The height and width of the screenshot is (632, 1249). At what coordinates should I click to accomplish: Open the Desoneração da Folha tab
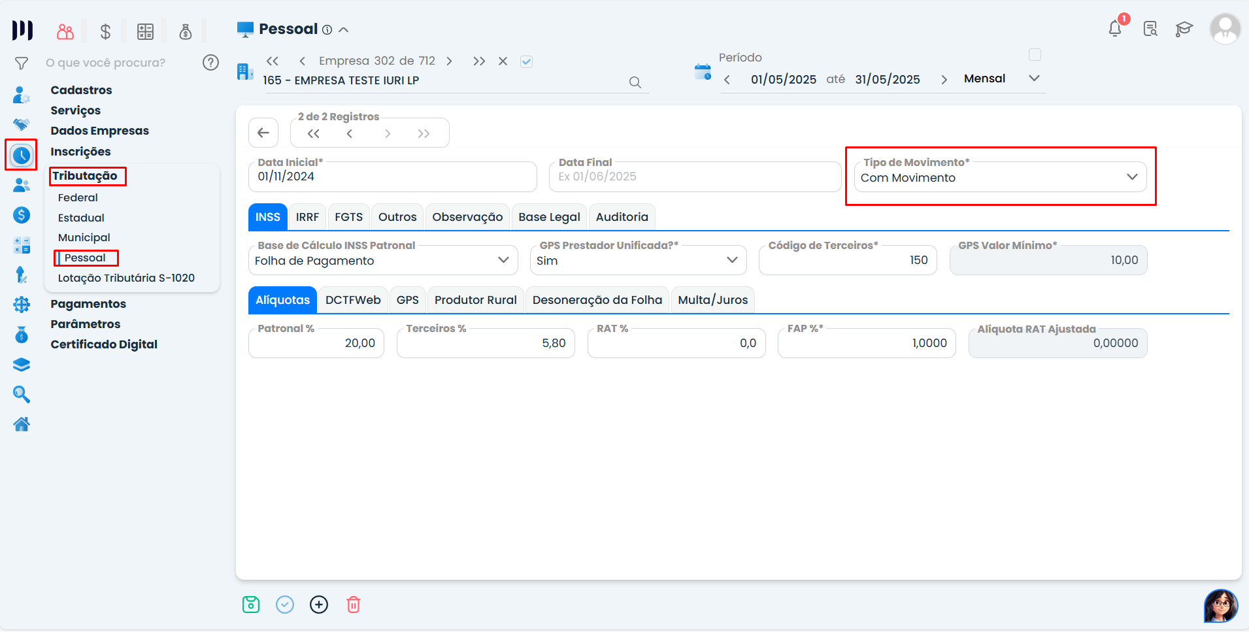[x=597, y=300]
